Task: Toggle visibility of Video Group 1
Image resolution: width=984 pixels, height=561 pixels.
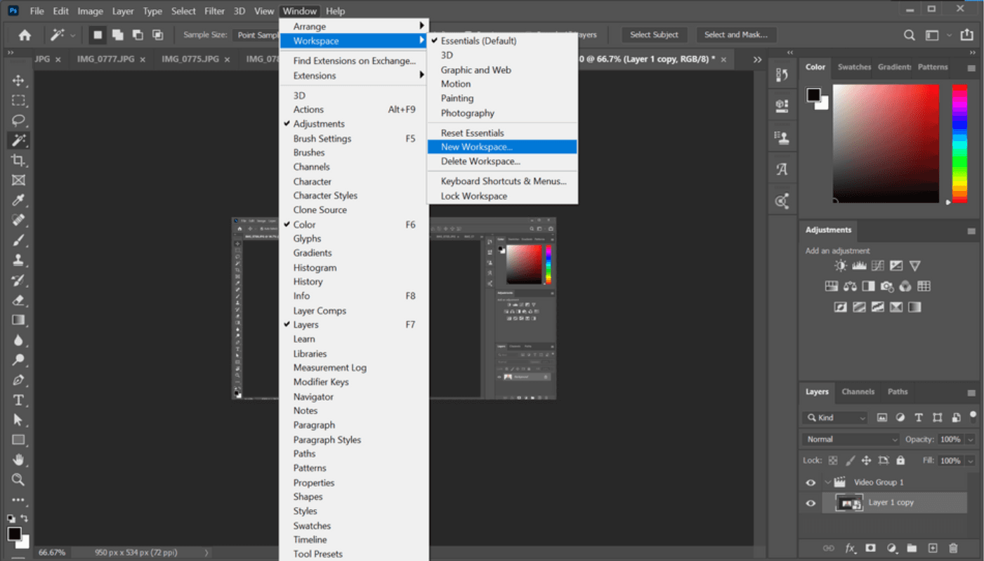Action: point(811,483)
